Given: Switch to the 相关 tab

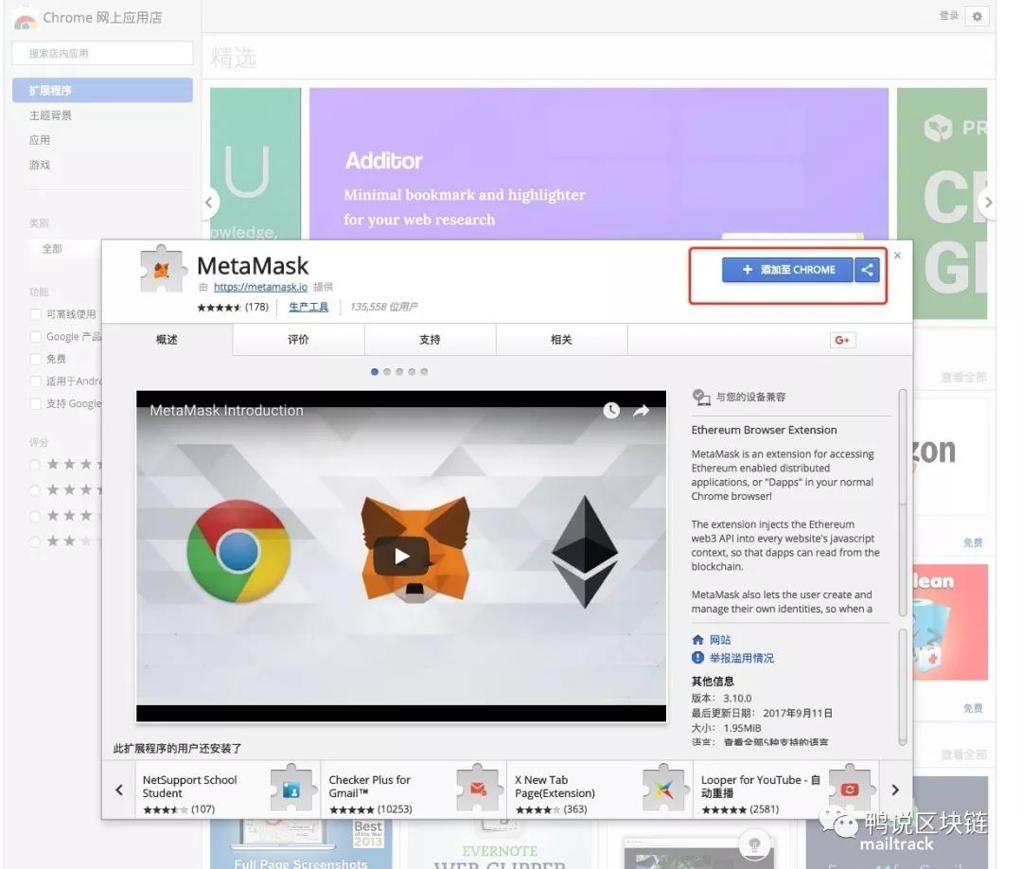Looking at the screenshot, I should point(561,340).
